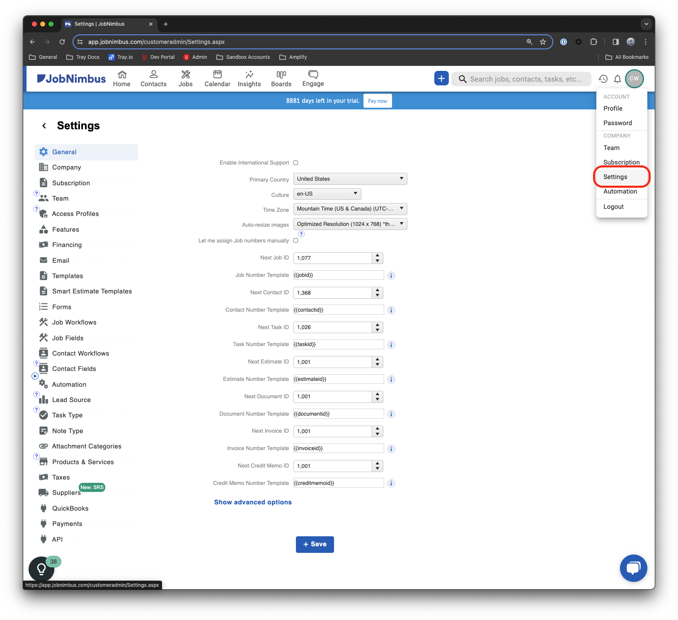Click info icon for Credit Memo Number Template
This screenshot has width=678, height=620.
(391, 483)
